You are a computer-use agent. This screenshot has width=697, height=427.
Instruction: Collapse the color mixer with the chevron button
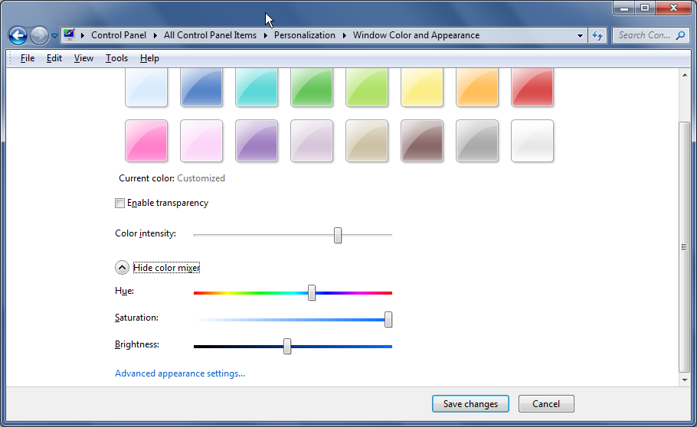123,268
